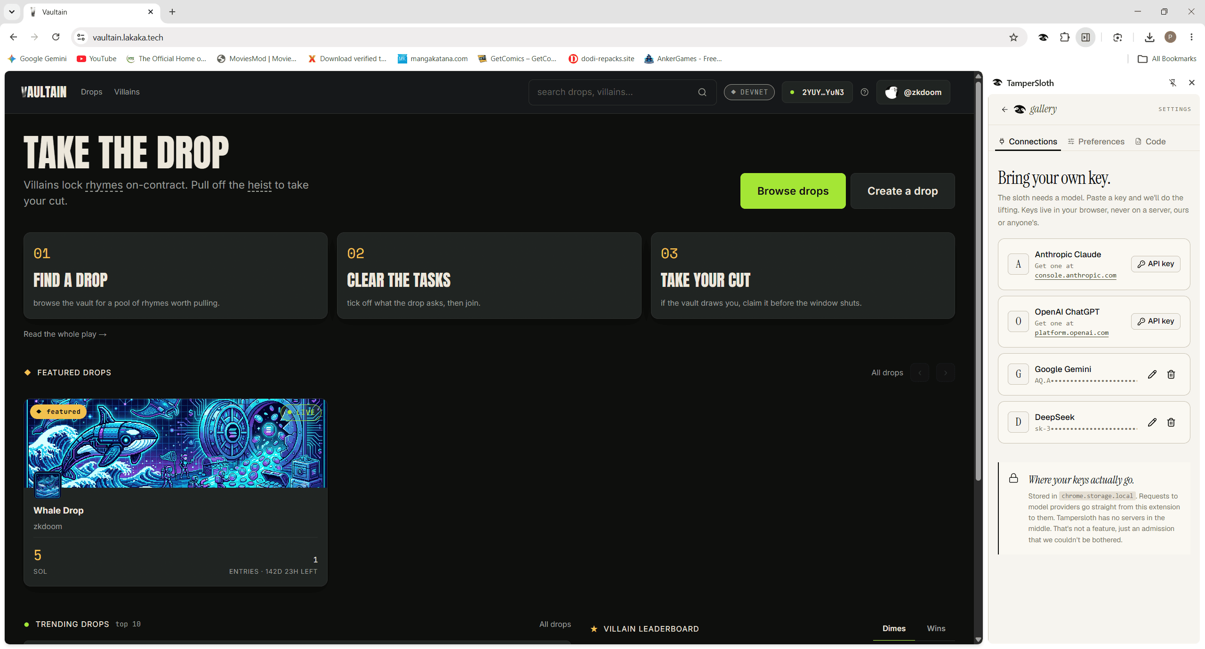The width and height of the screenshot is (1205, 649).
Task: Go back in TamperSloth gallery panel
Action: click(1004, 109)
